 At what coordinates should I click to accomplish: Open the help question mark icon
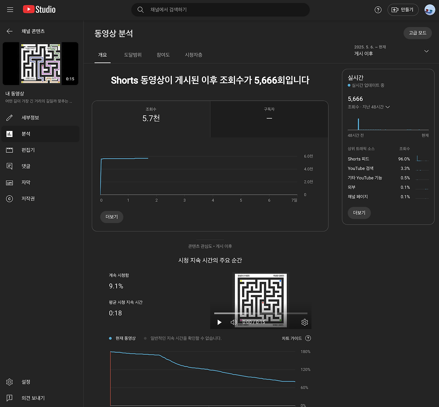[378, 10]
